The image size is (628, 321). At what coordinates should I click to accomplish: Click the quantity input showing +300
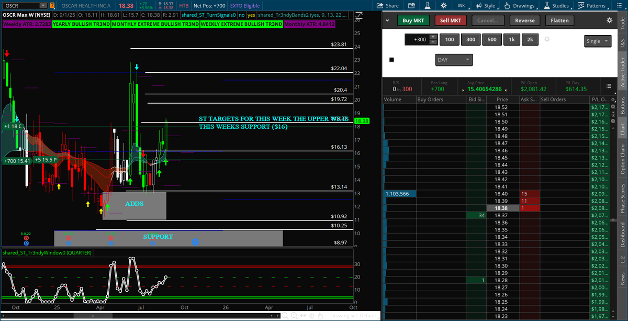click(x=417, y=40)
